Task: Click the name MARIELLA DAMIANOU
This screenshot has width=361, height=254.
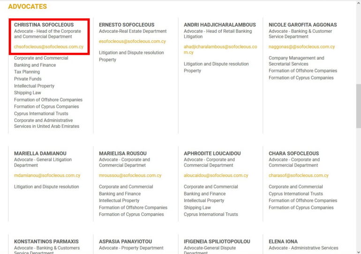Action: [x=40, y=153]
